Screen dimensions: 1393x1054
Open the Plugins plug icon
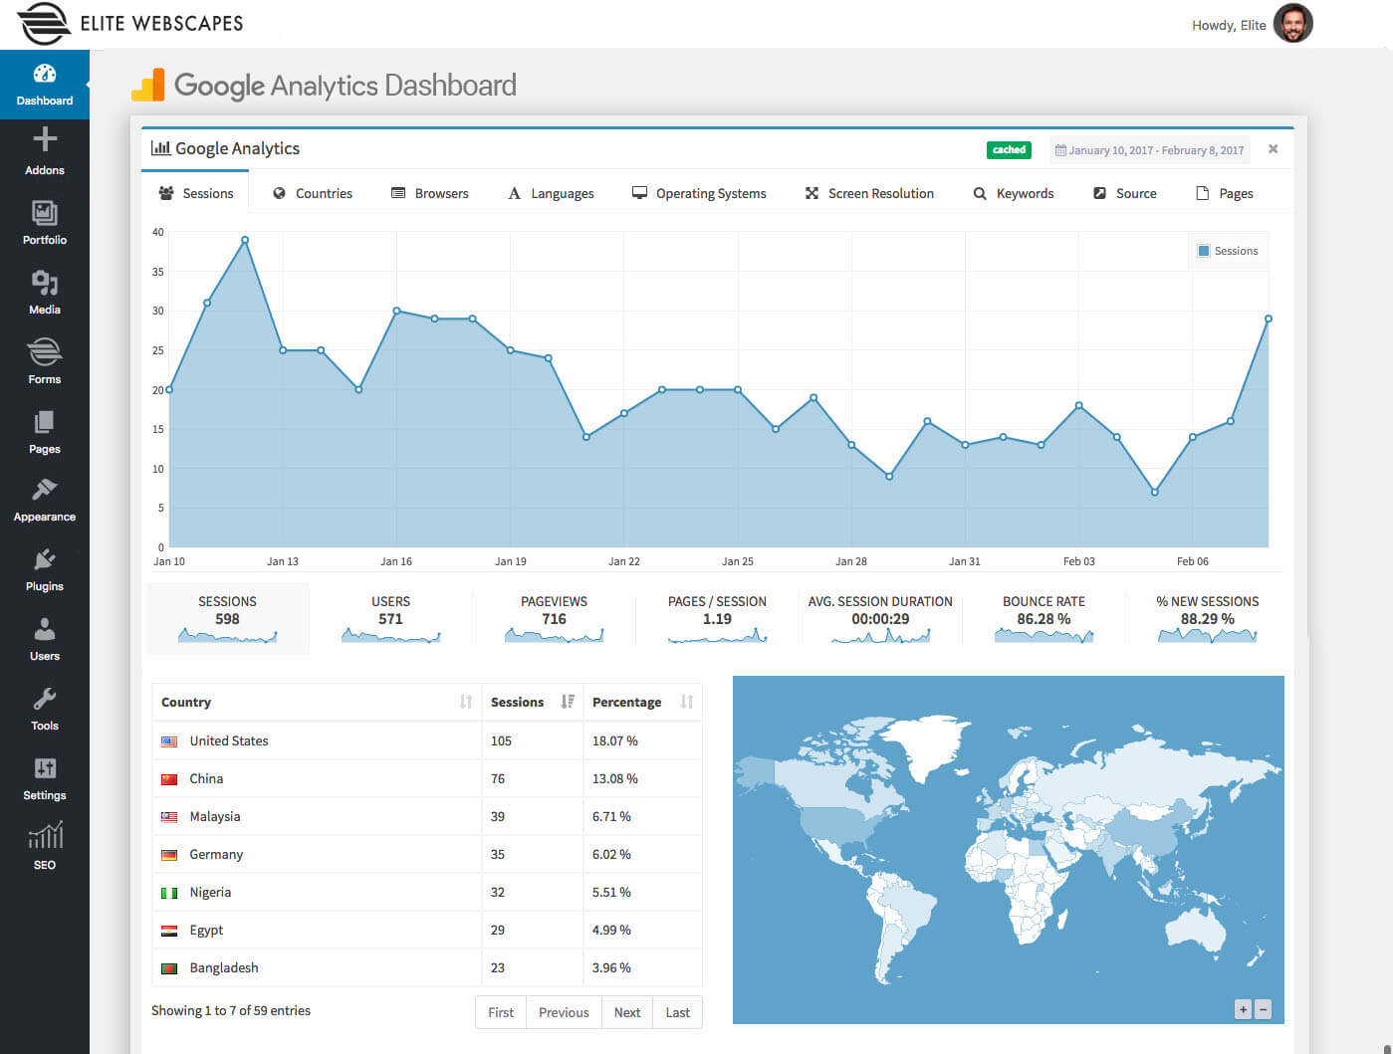point(45,559)
